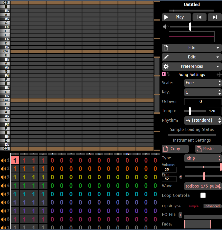Click the waveform icon beside Song Settings
Screen dimensions: 222x230
pyautogui.click(x=168, y=74)
